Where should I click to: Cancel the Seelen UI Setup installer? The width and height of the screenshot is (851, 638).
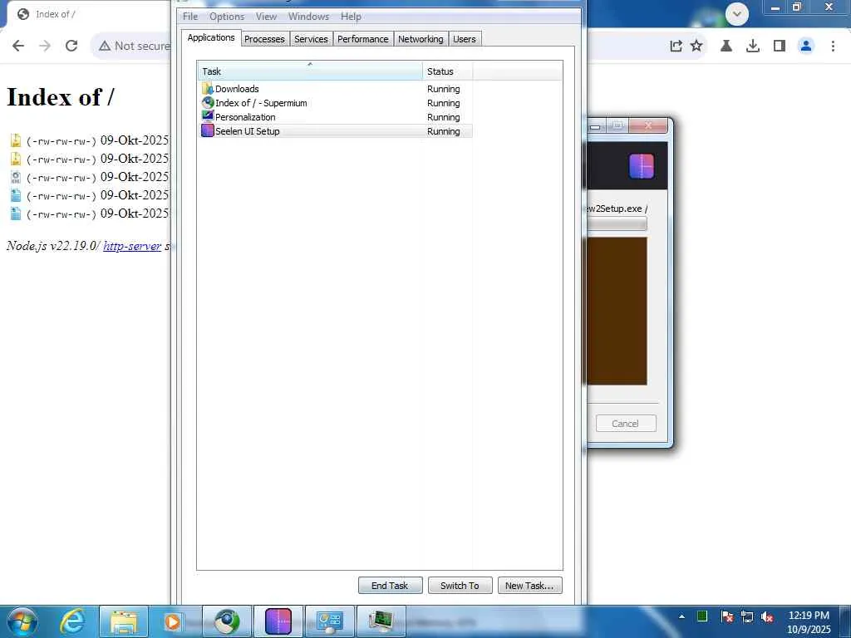(625, 424)
